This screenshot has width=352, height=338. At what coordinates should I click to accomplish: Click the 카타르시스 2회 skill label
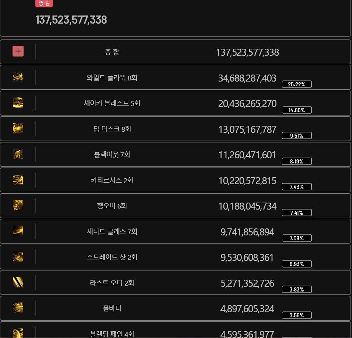coord(112,180)
